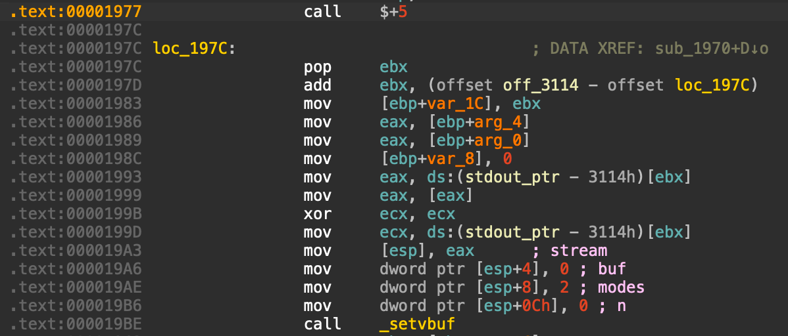Click address .text:000019BE

click(x=76, y=324)
